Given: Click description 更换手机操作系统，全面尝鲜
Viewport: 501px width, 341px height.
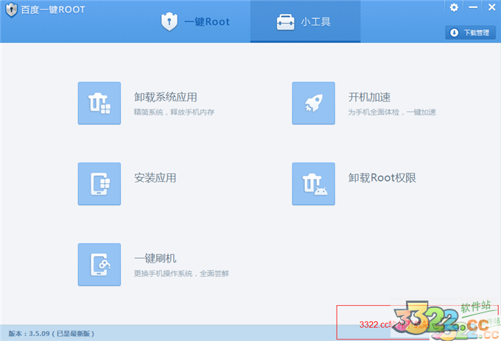Looking at the screenshot, I should [181, 273].
